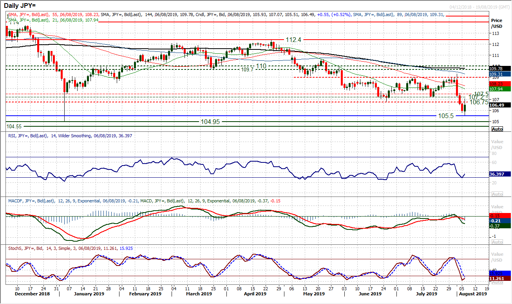Click the 107.5 level annotation label
The height and width of the screenshot is (304, 512).
click(481, 94)
